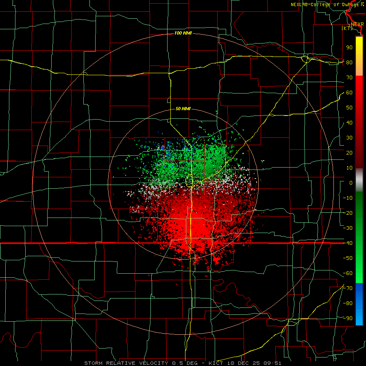Viewport: 366px width, 366px height.
Task: Click the -20 value on color scale
Action: coord(348,213)
